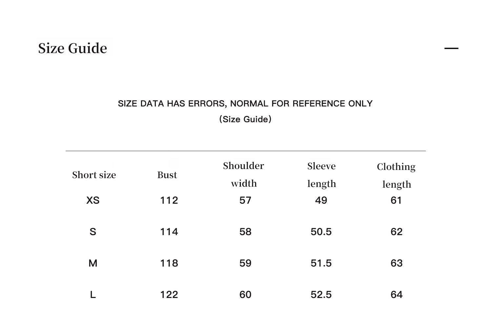This screenshot has width=492, height=316.
Task: Click the Size Guide heading
Action: 72,48
